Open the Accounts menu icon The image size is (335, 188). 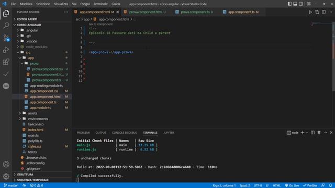click(x=6, y=164)
